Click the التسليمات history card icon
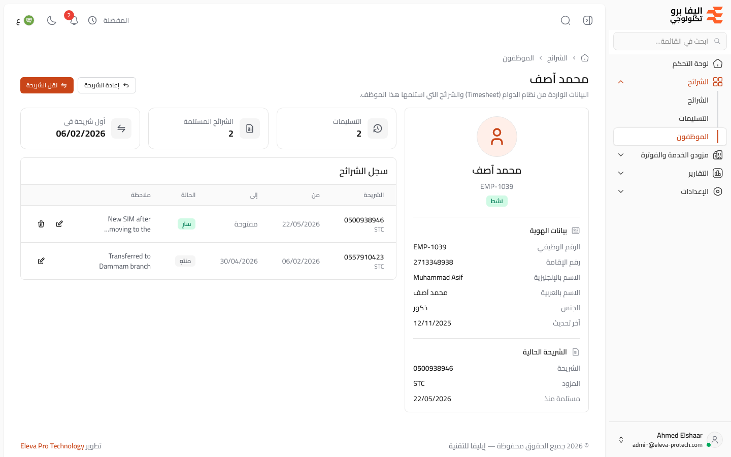Viewport: 731px width, 457px height. [378, 128]
